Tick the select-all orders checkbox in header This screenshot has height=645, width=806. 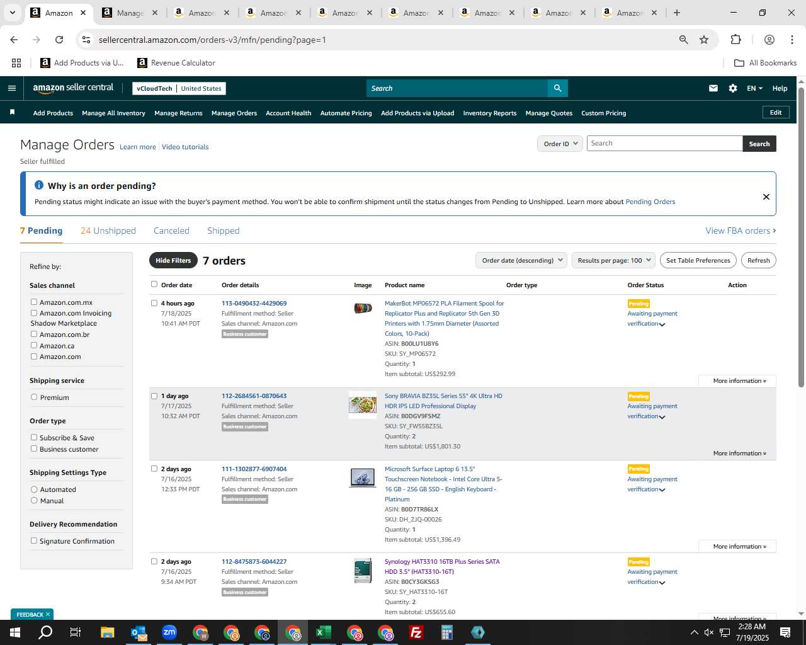tap(154, 284)
